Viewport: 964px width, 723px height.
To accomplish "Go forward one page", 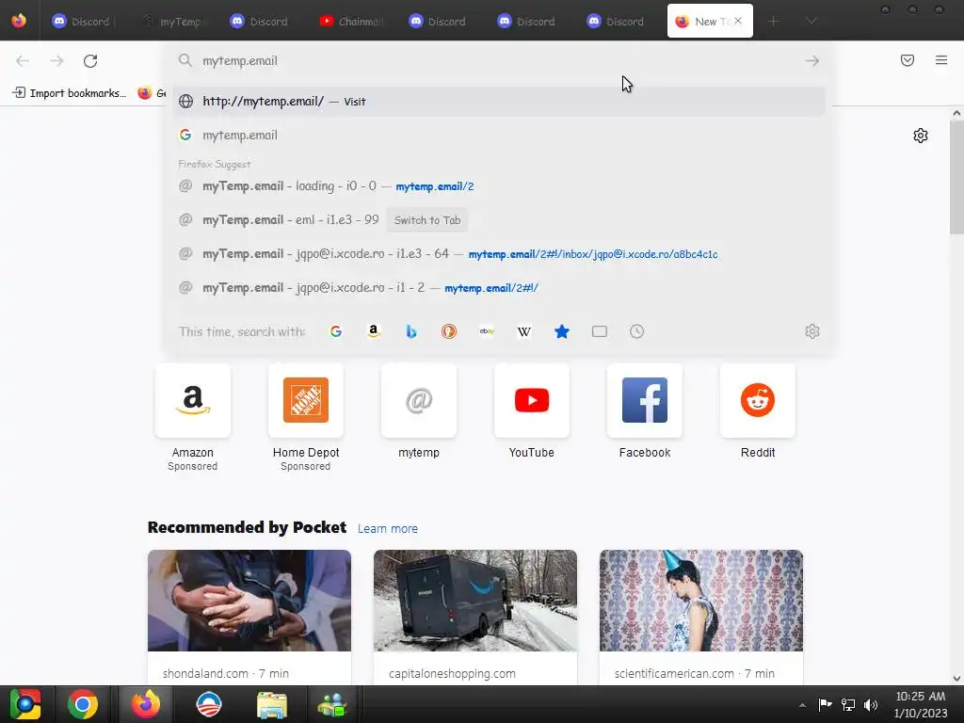I will click(x=56, y=60).
